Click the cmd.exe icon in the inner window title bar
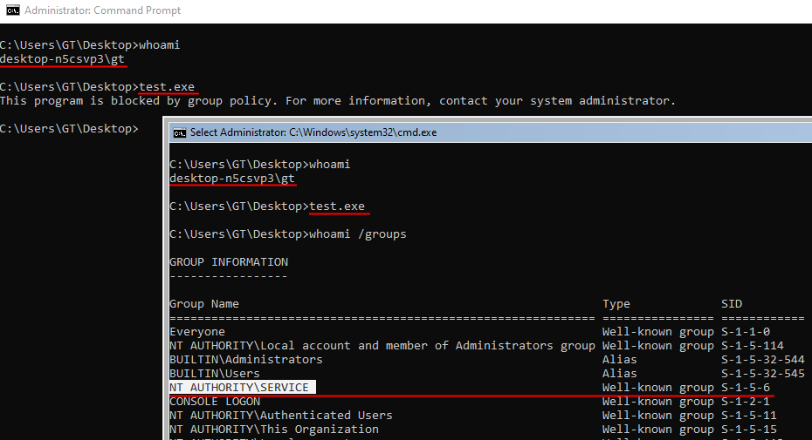The width and height of the screenshot is (812, 440). pyautogui.click(x=179, y=133)
